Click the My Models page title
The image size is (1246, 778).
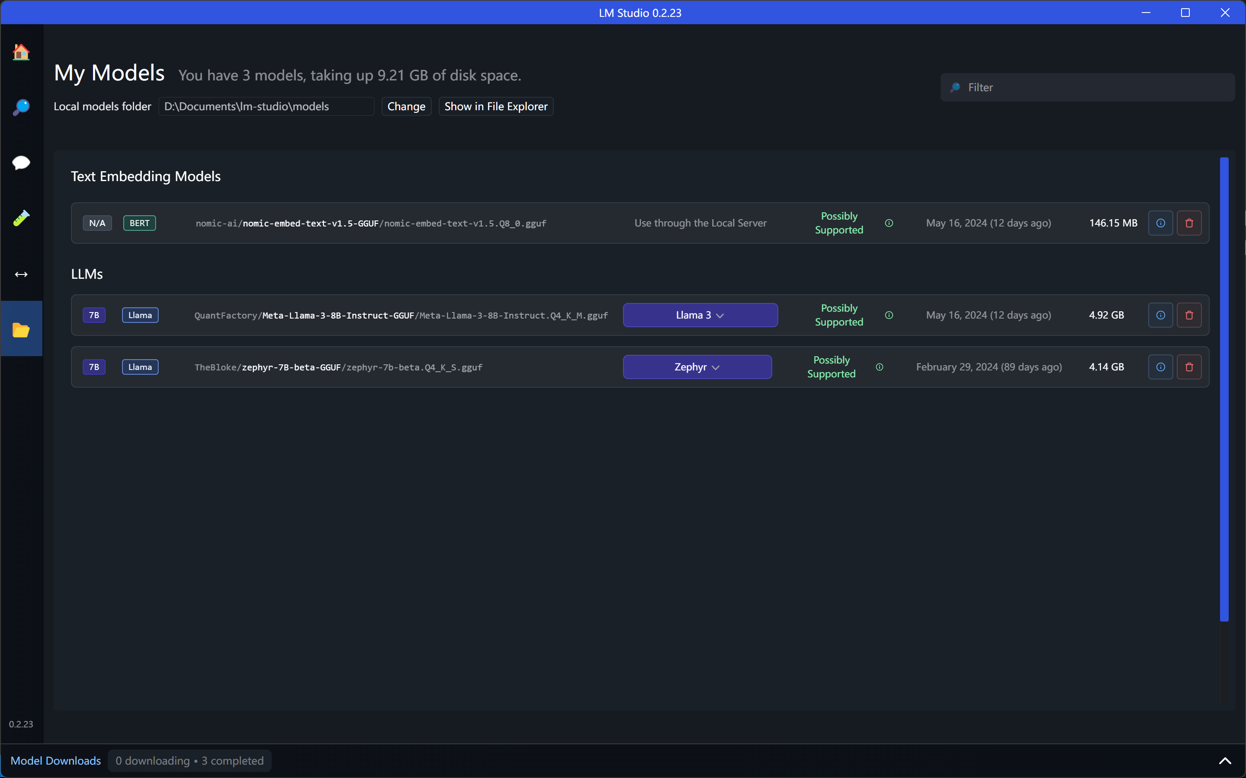click(109, 73)
